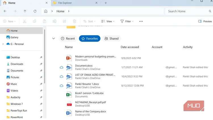Image resolution: width=213 pixels, height=120 pixels.
Task: Click the pin icon next to Downloads
Action: pyautogui.click(x=41, y=64)
